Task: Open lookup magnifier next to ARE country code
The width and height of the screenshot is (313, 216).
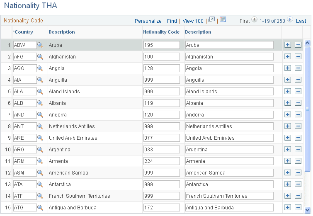Action: click(x=40, y=138)
